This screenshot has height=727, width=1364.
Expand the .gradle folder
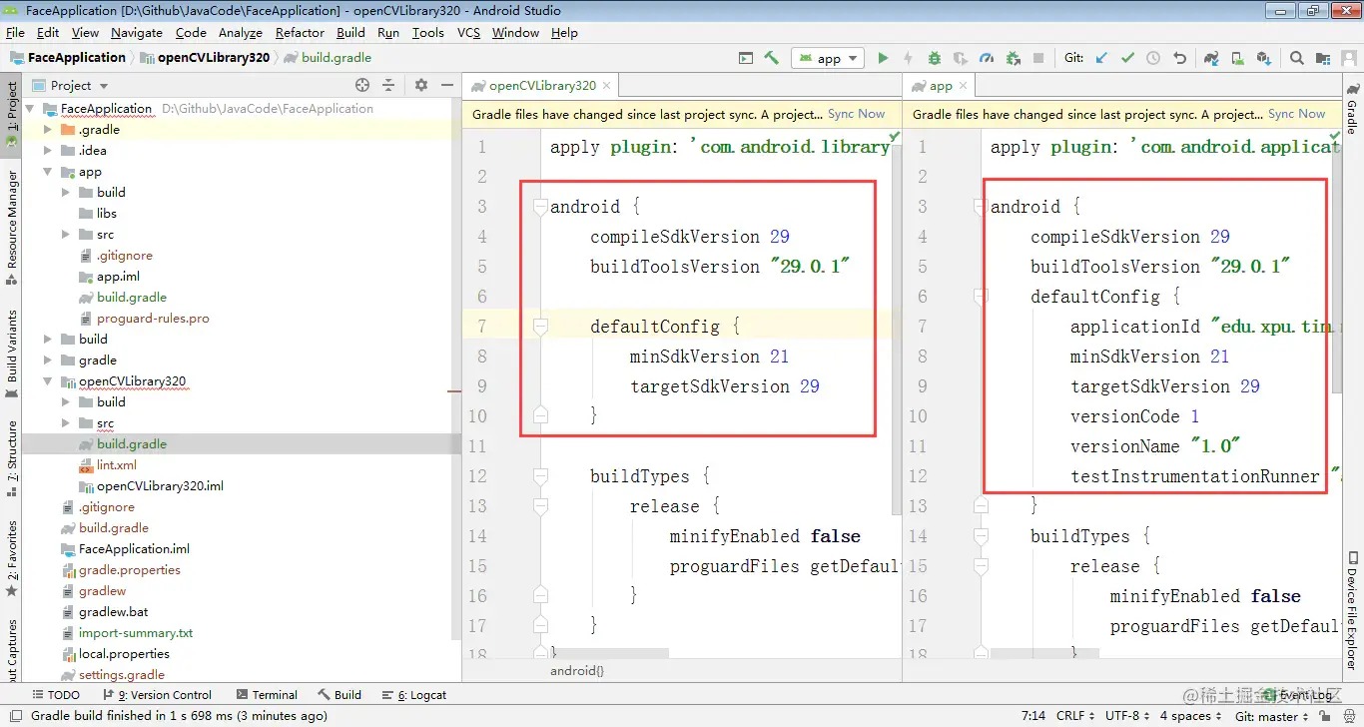47,130
